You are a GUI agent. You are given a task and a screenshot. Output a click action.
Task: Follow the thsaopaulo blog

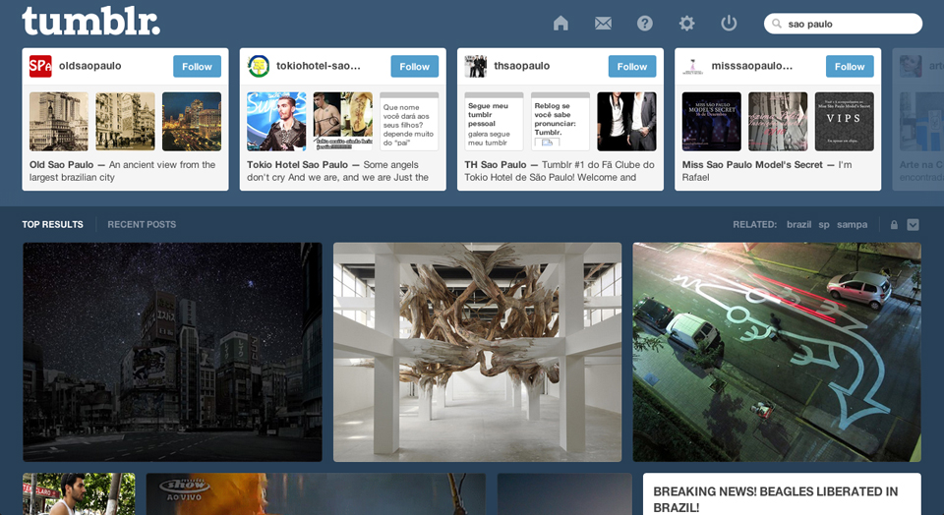click(632, 66)
